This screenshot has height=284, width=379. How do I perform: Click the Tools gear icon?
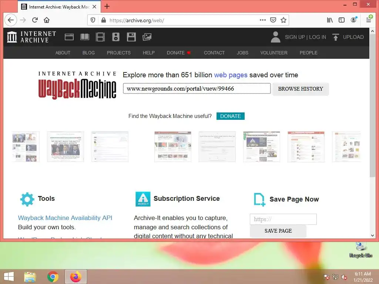tap(27, 199)
